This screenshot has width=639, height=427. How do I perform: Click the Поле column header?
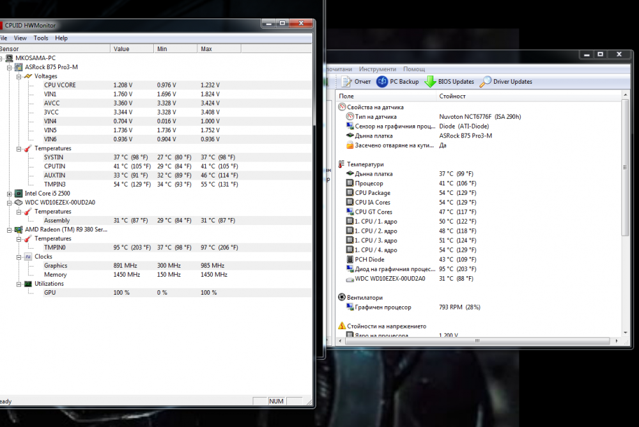click(x=385, y=97)
